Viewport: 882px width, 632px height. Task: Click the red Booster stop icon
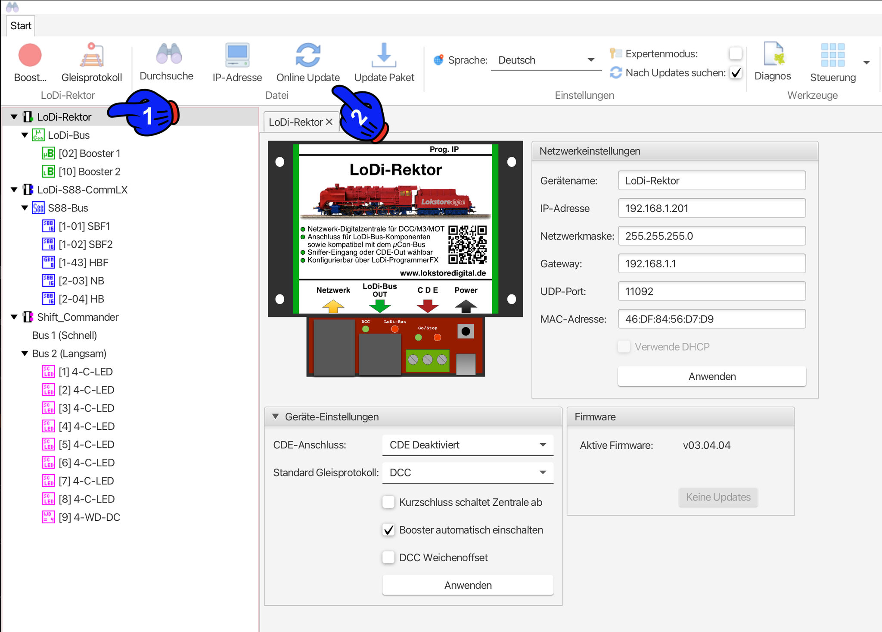click(30, 56)
